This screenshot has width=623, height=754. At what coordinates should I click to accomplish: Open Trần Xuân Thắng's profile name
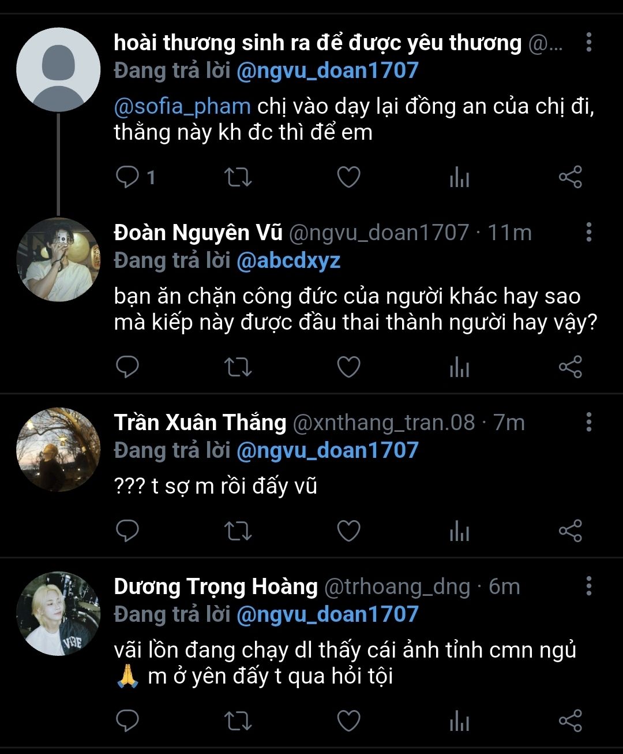pos(200,423)
